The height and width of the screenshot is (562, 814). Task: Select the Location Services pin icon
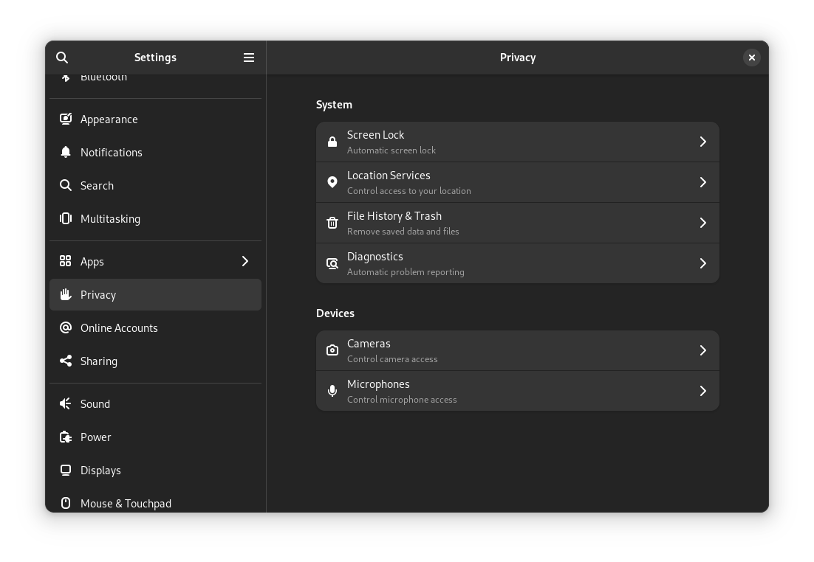pyautogui.click(x=332, y=181)
